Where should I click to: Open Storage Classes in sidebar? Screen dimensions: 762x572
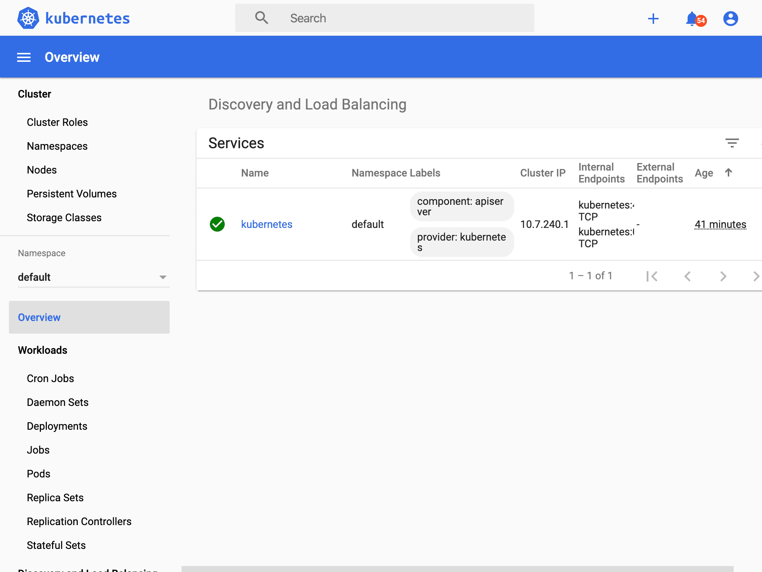click(x=64, y=217)
